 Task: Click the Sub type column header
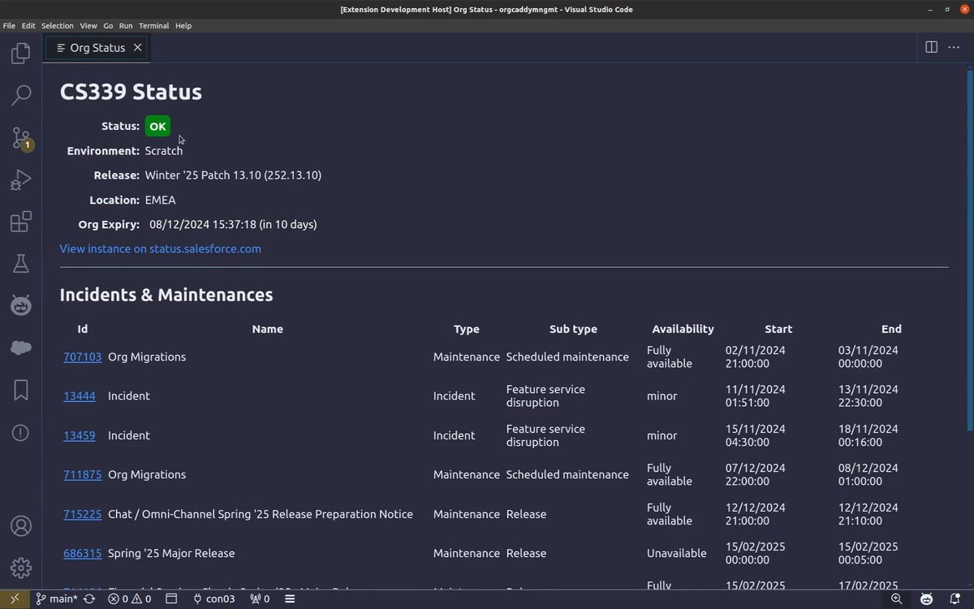(x=573, y=329)
